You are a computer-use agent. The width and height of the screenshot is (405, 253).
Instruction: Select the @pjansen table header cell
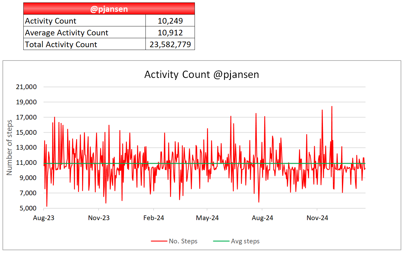click(109, 9)
